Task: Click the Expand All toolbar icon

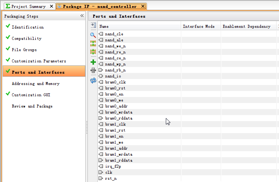Action: pos(93,52)
